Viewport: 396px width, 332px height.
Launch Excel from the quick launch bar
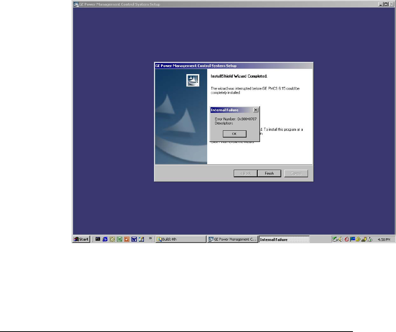click(x=120, y=239)
